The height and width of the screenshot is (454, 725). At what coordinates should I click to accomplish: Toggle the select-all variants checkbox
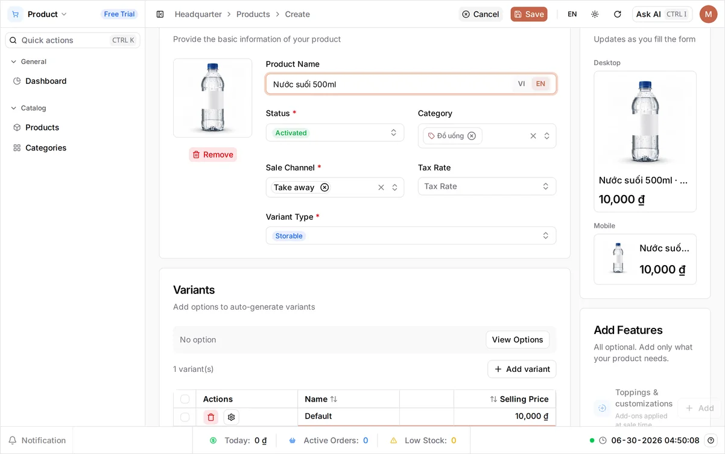pyautogui.click(x=185, y=399)
